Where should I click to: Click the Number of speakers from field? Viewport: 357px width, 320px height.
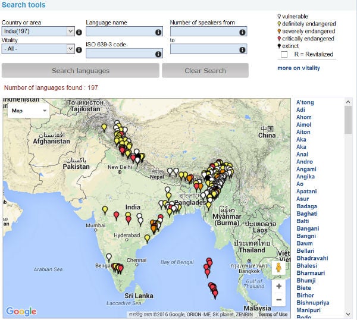tap(209, 32)
